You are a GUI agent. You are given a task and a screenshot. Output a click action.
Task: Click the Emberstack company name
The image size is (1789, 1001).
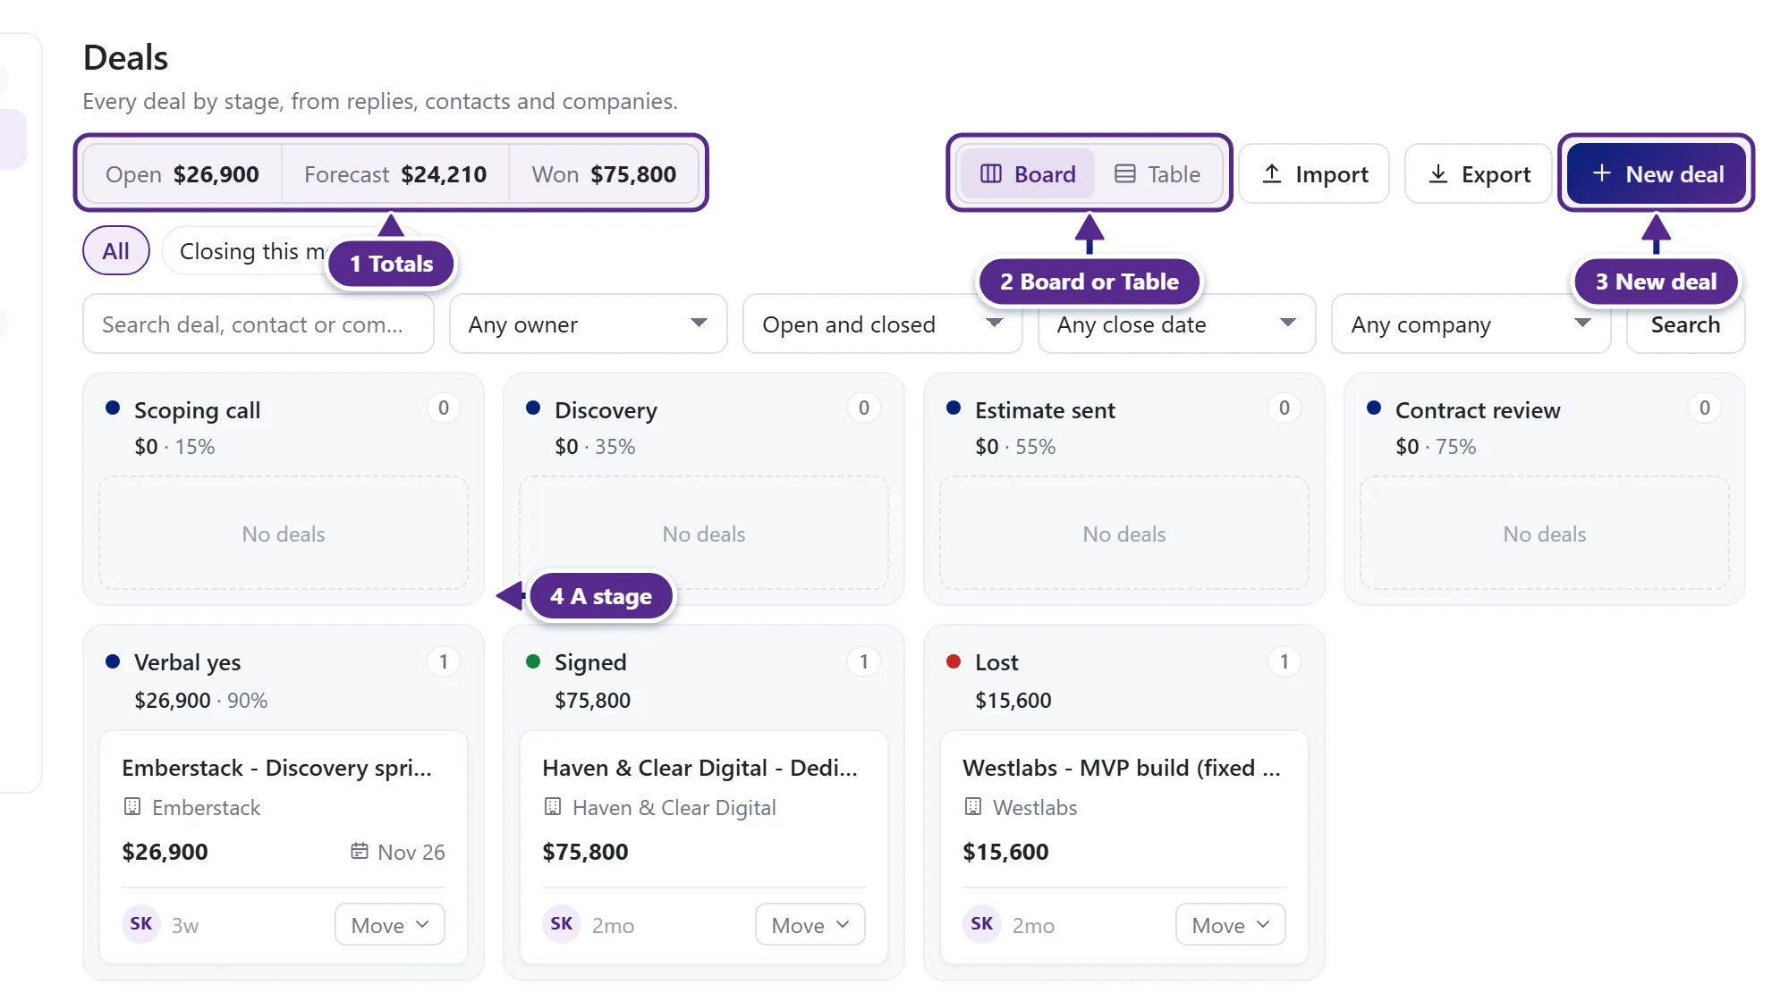coord(206,807)
